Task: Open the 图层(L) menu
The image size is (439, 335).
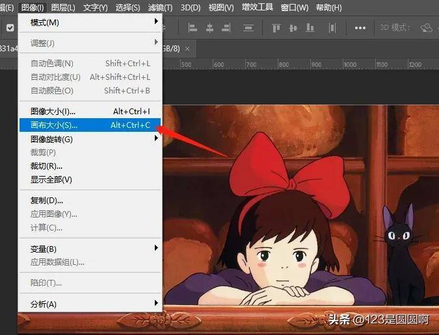Action: (63, 8)
